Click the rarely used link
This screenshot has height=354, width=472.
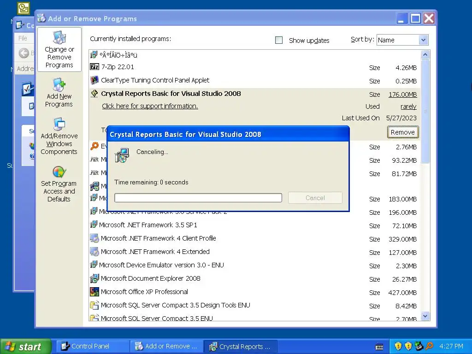pyautogui.click(x=408, y=106)
